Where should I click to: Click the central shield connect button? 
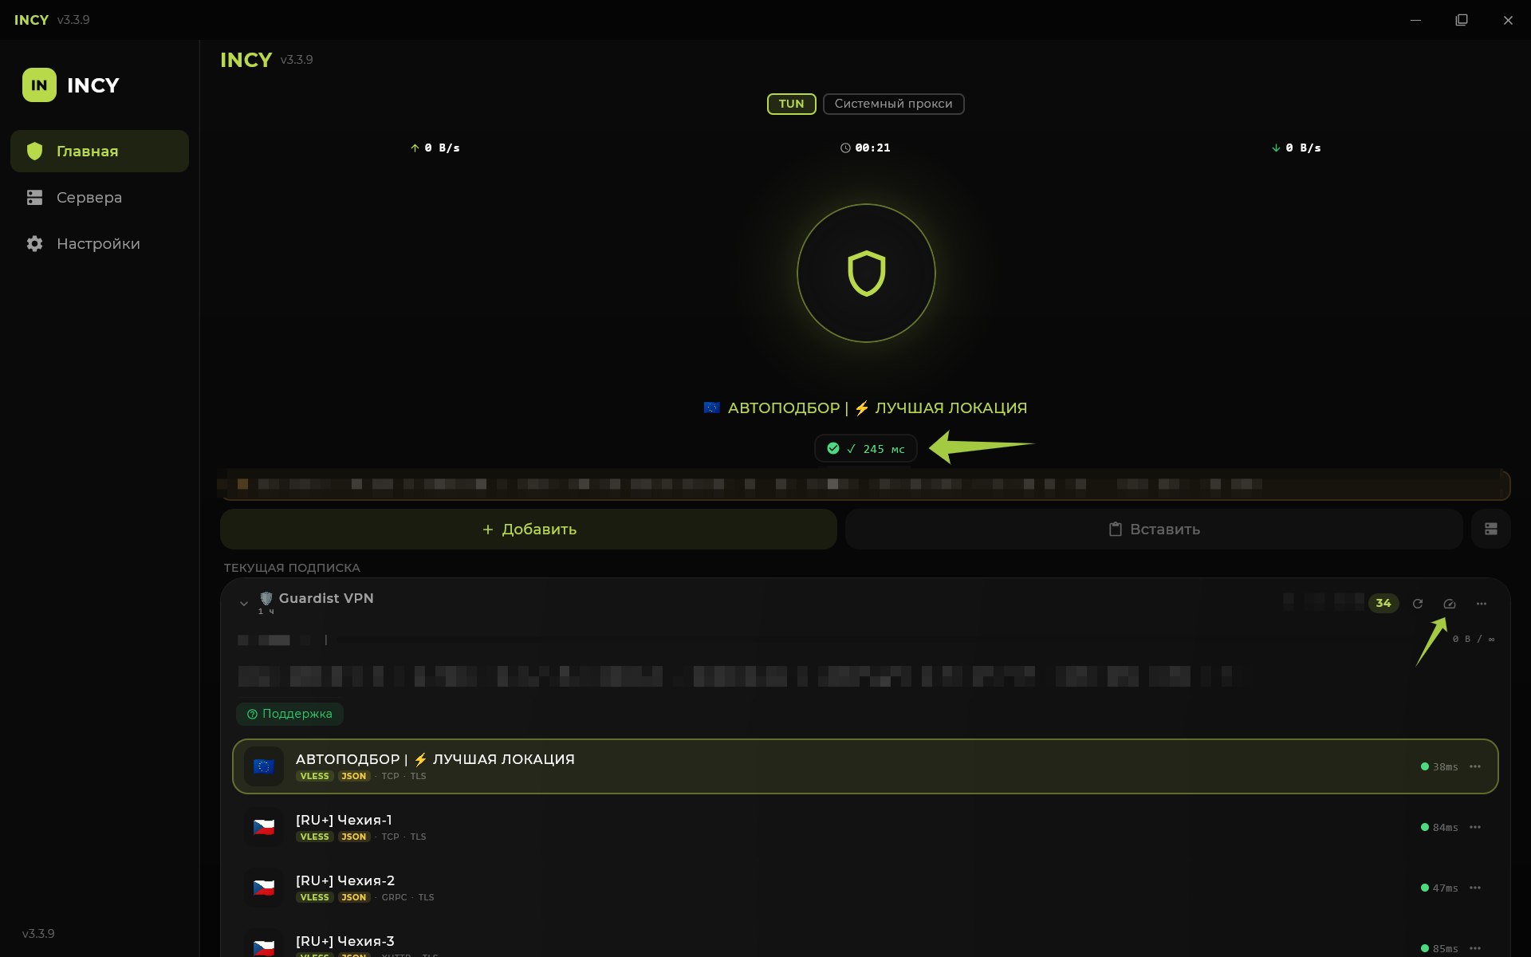tap(866, 274)
